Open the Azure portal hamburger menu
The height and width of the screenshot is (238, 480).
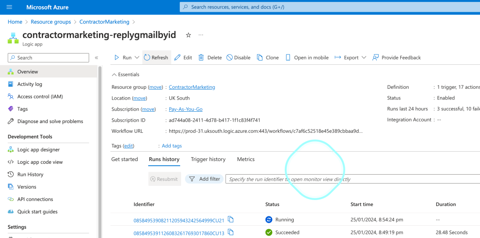[x=9, y=7]
